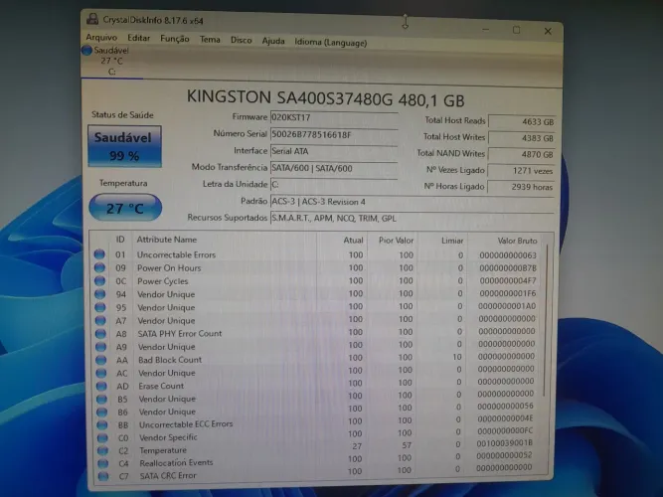Click status orb for Uncorrectable Errors row
663x497 pixels.
[x=99, y=254]
